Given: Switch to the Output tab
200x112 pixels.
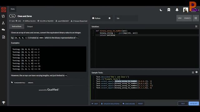Looking at the screenshot, I should tap(30, 26).
